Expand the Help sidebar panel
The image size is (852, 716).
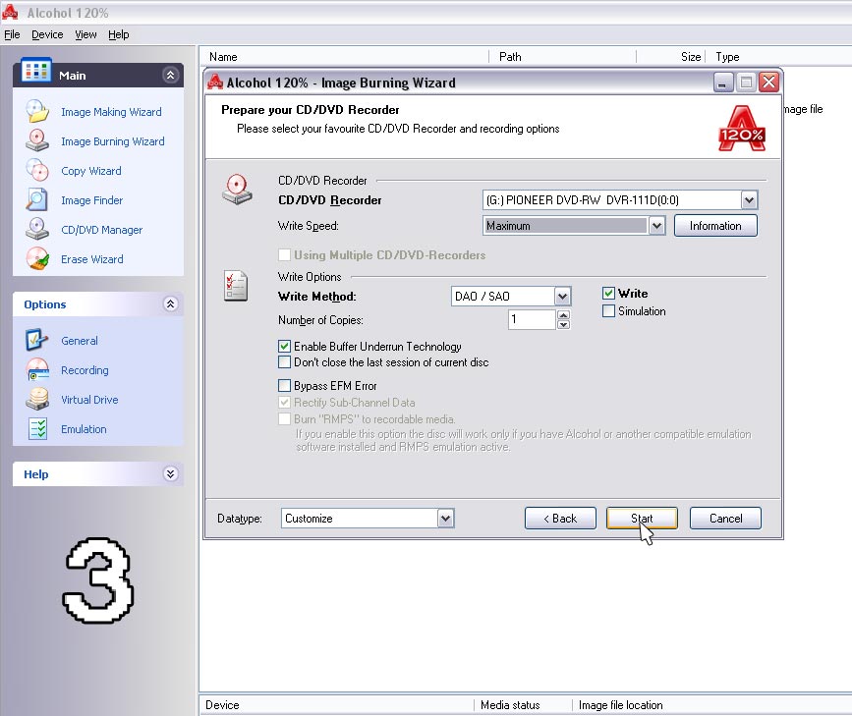171,473
